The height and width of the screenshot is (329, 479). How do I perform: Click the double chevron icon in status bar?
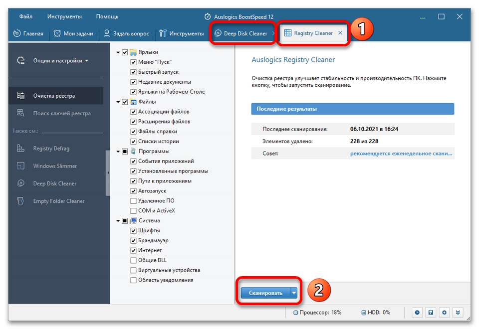(x=457, y=313)
